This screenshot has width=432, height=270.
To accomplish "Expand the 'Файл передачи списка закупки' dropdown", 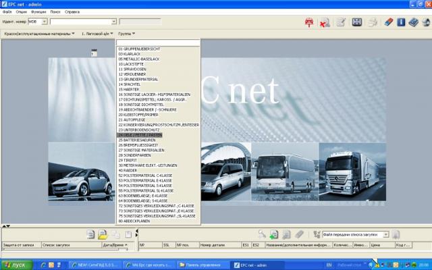I will (385, 234).
